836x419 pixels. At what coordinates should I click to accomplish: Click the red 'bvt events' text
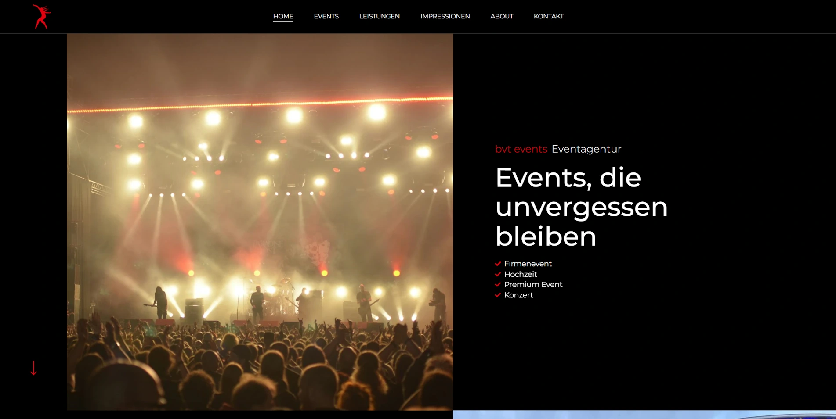[521, 149]
